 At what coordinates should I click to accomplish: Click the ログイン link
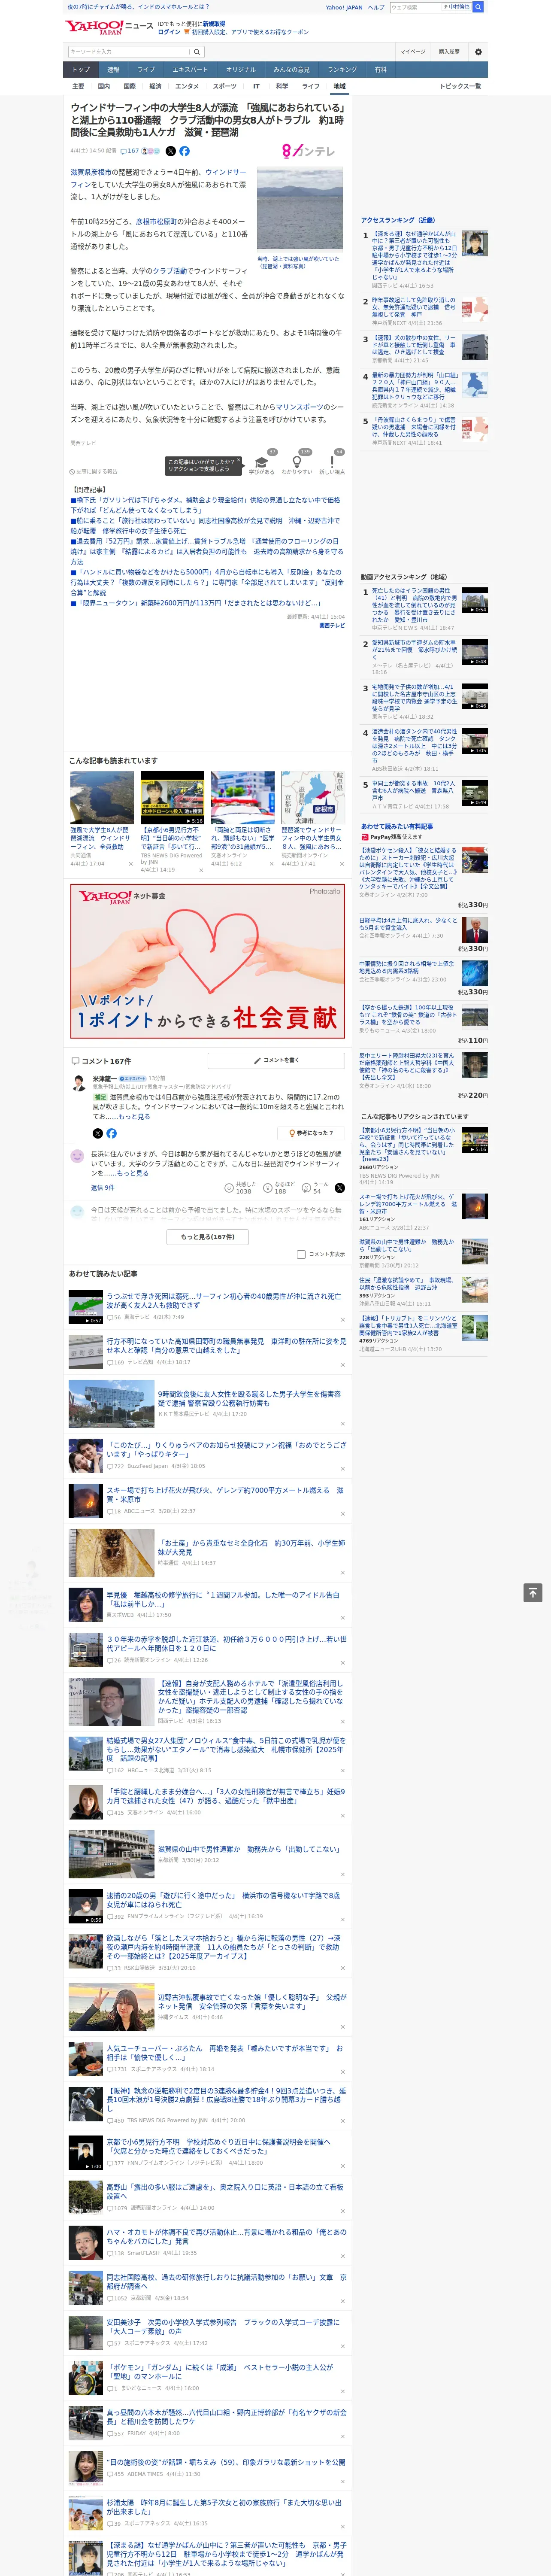point(169,32)
